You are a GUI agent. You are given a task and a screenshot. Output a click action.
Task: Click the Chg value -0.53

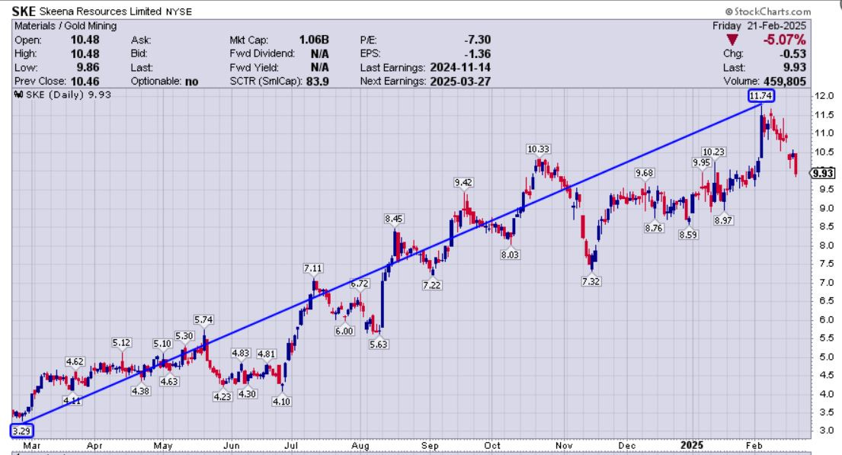coord(792,53)
